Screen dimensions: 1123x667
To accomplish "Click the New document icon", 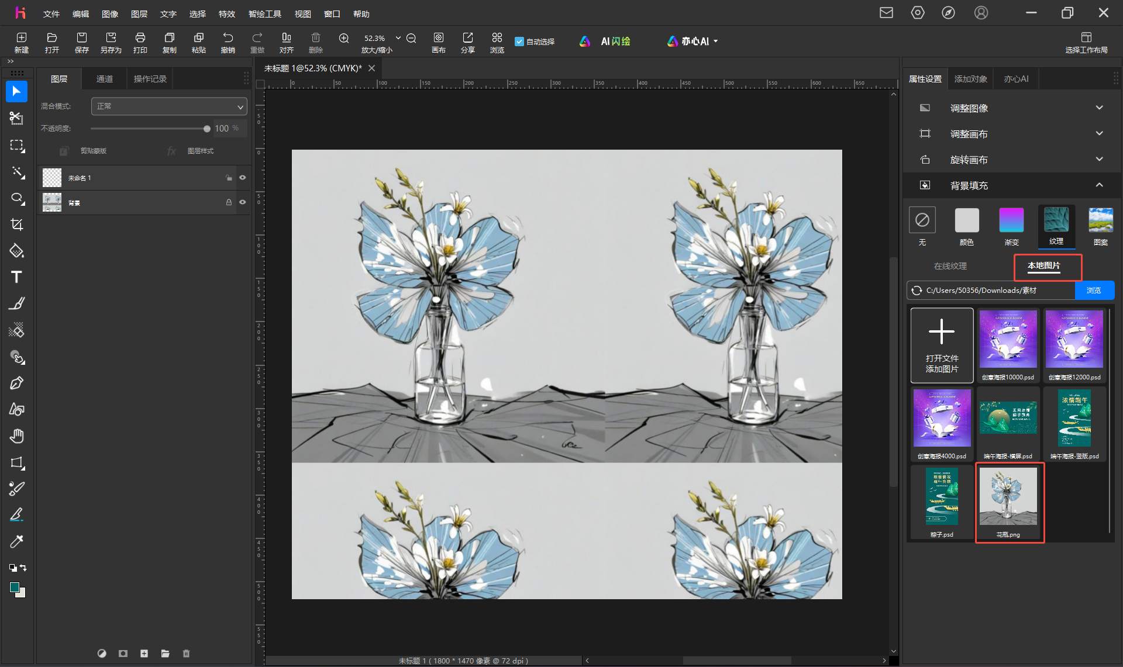I will tap(22, 43).
